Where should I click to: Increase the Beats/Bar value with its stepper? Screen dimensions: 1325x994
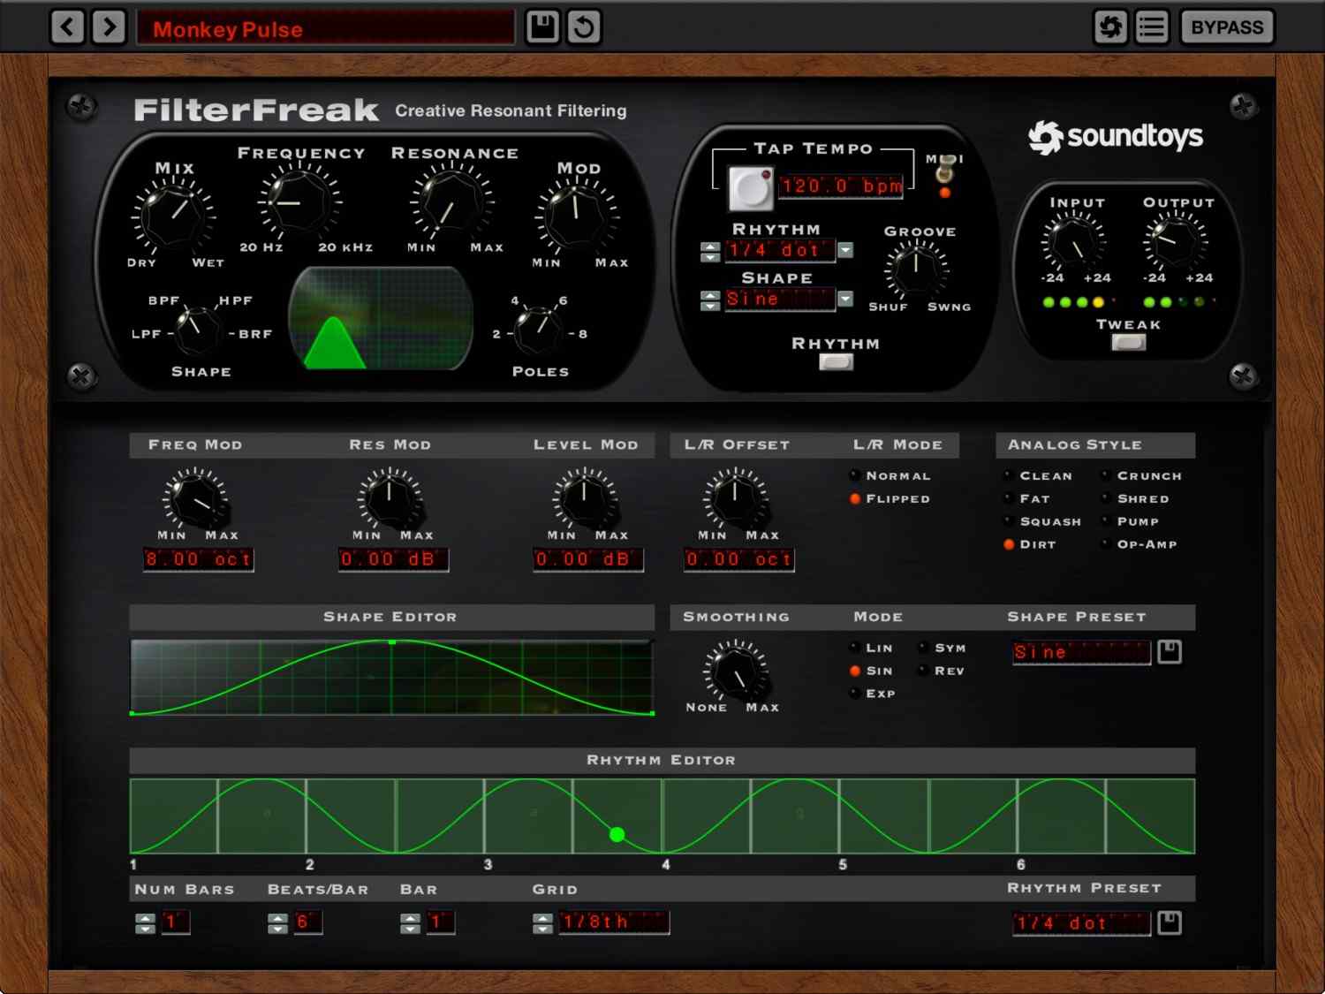(x=277, y=917)
